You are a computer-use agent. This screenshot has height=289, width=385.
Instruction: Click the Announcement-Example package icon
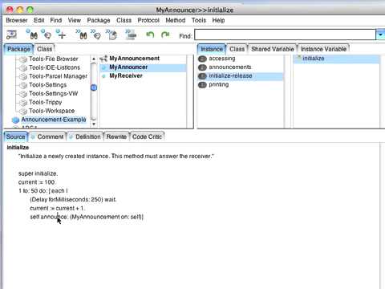pyautogui.click(x=15, y=120)
